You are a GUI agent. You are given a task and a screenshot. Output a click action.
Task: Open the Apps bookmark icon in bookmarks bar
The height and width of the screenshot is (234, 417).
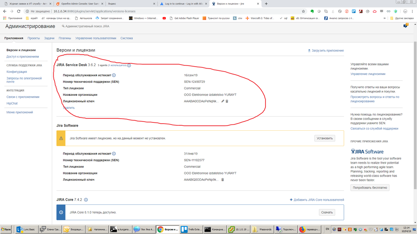(5, 18)
